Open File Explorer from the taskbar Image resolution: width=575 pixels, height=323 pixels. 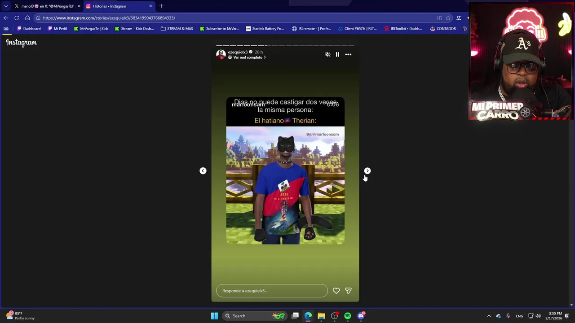click(x=321, y=316)
